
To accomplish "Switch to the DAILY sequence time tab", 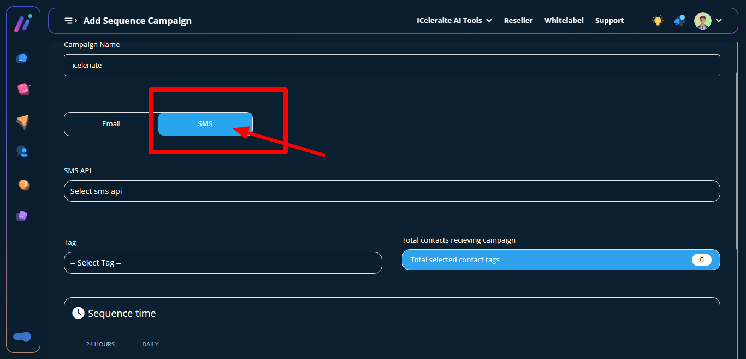I will [150, 344].
